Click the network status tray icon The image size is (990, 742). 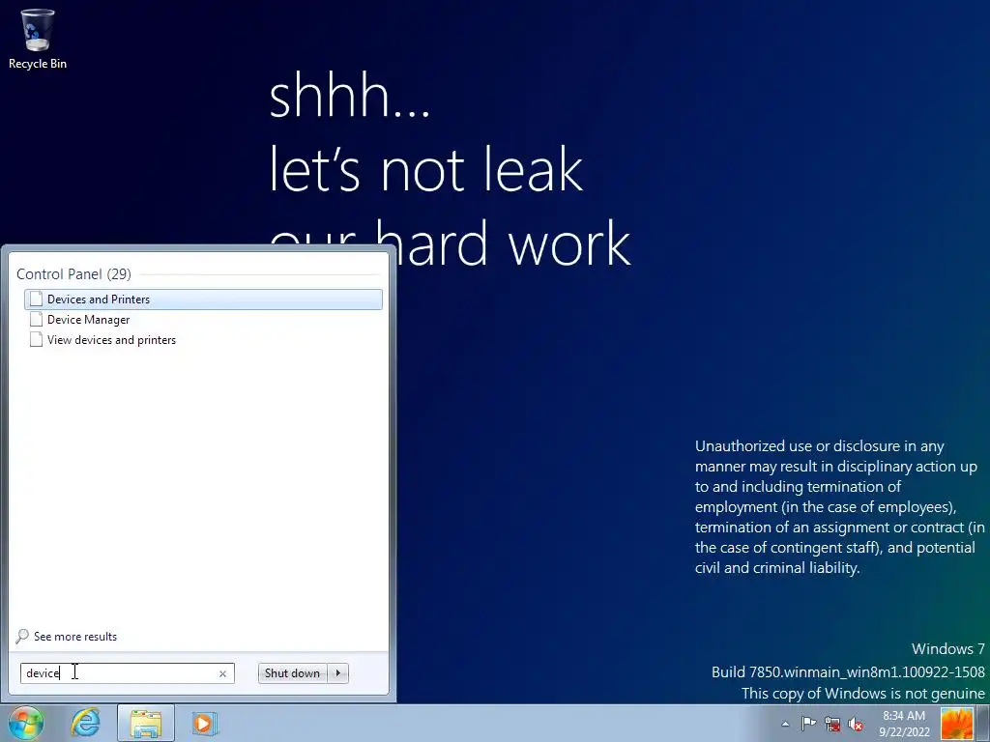click(832, 724)
